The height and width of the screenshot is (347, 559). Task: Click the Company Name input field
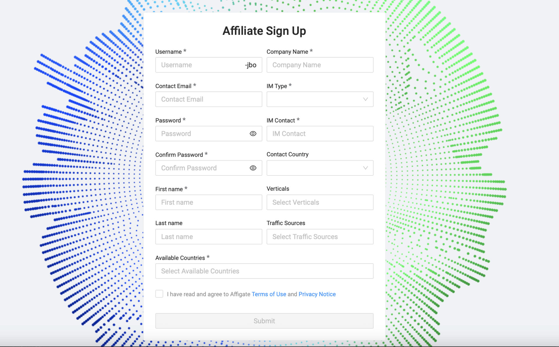[319, 64]
